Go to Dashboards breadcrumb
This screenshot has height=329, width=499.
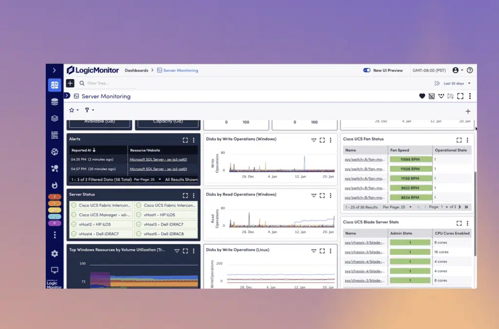(x=136, y=70)
